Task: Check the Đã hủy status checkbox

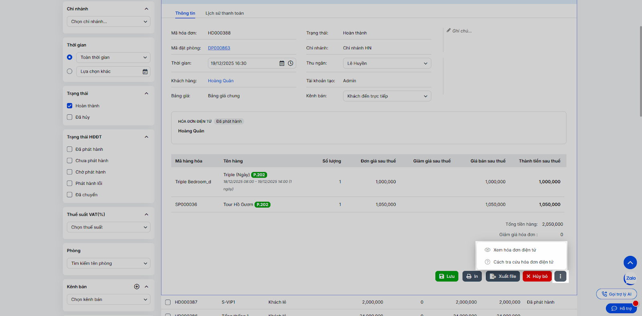Action: [70, 117]
